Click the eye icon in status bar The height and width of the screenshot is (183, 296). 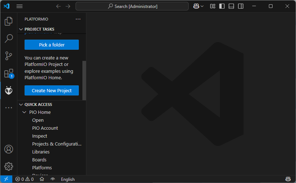[53, 179]
